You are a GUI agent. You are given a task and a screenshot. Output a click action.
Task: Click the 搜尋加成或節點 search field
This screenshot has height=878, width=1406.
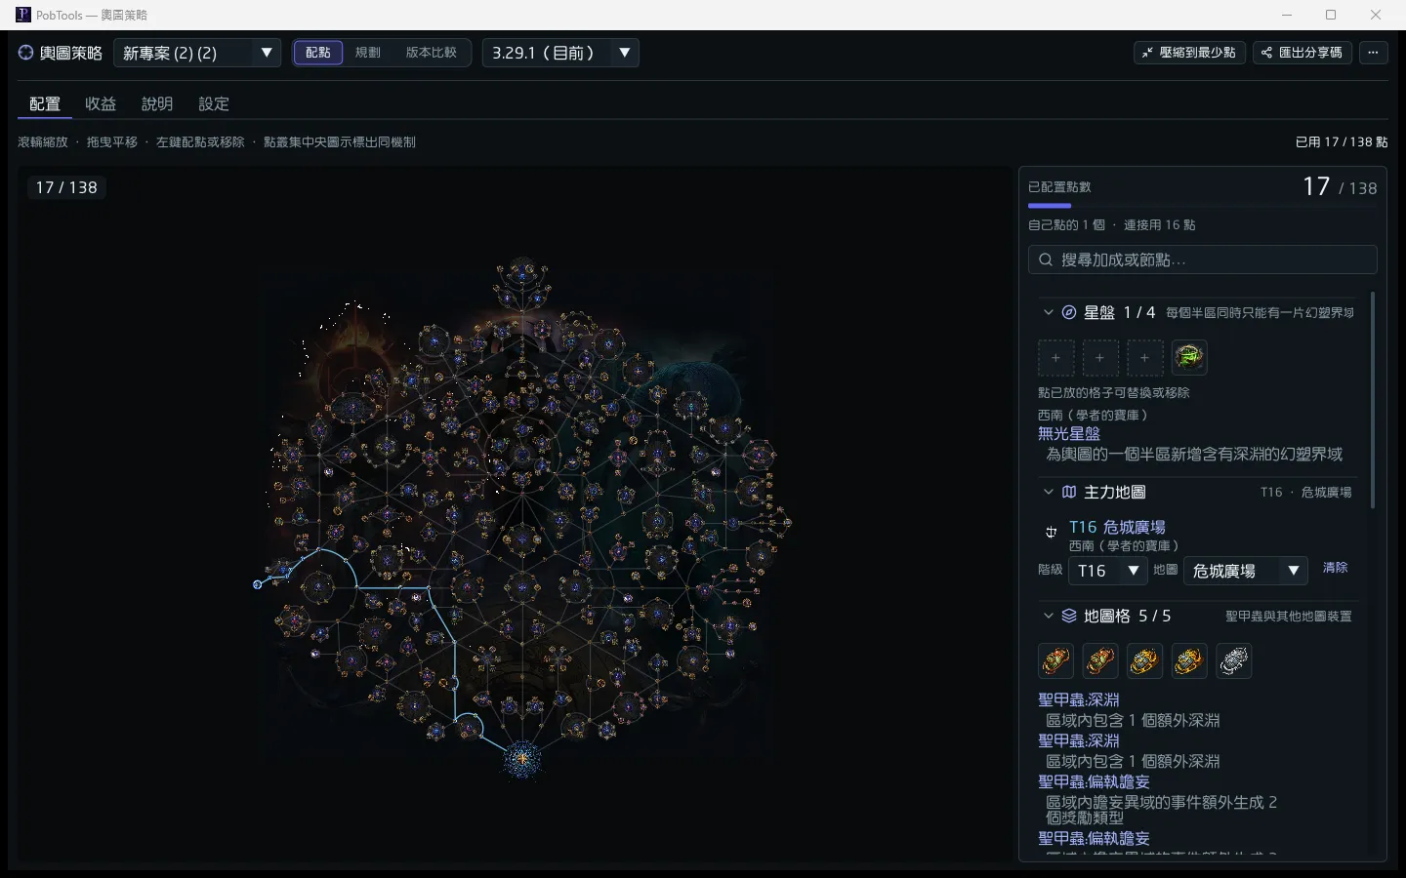click(x=1203, y=259)
